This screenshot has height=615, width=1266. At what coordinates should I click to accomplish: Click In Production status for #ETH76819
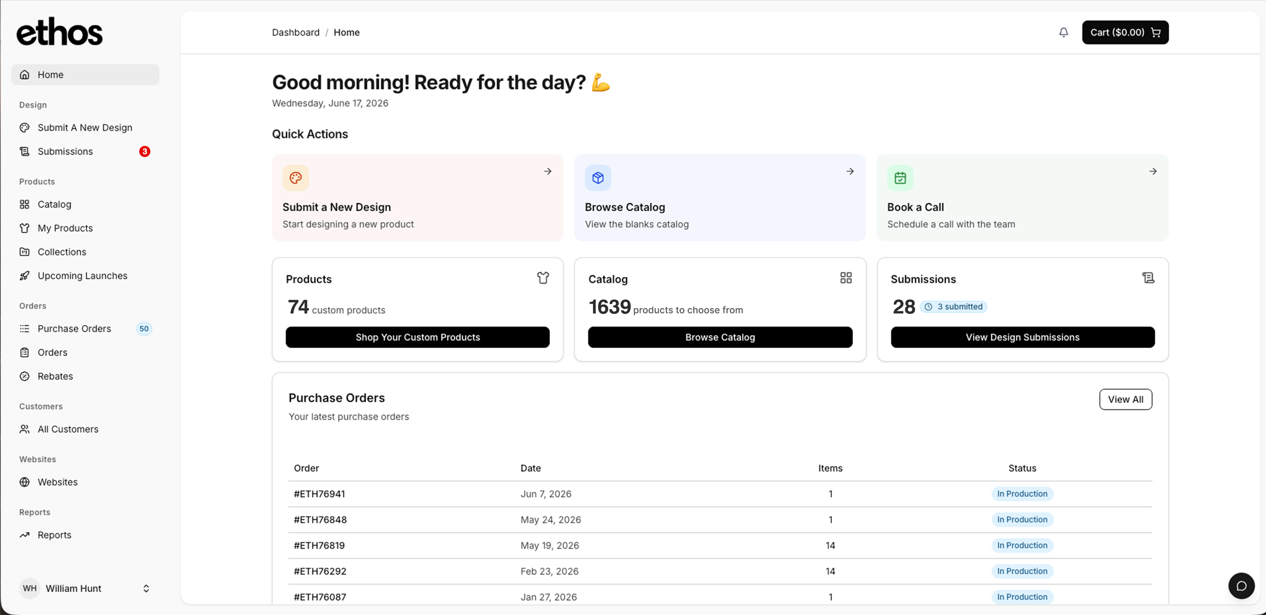pos(1022,545)
